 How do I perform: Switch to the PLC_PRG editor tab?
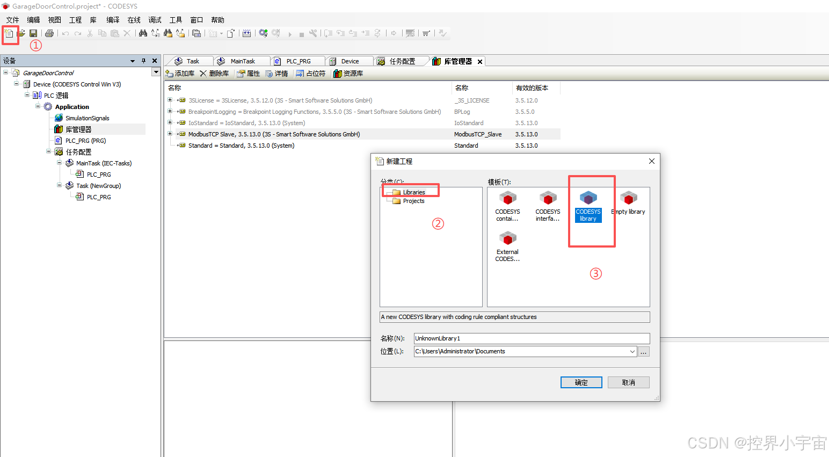click(x=298, y=61)
